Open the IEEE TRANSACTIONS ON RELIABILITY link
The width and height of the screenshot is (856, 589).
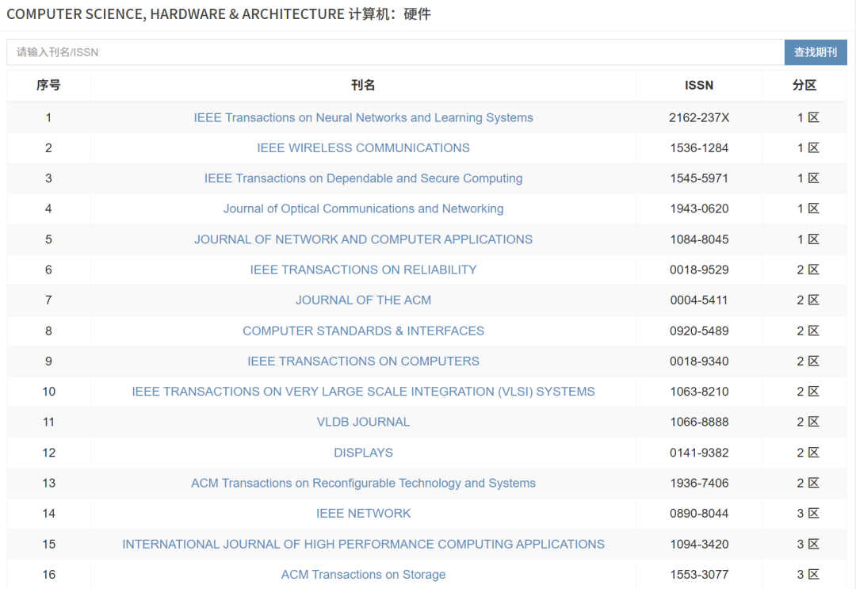(x=363, y=270)
